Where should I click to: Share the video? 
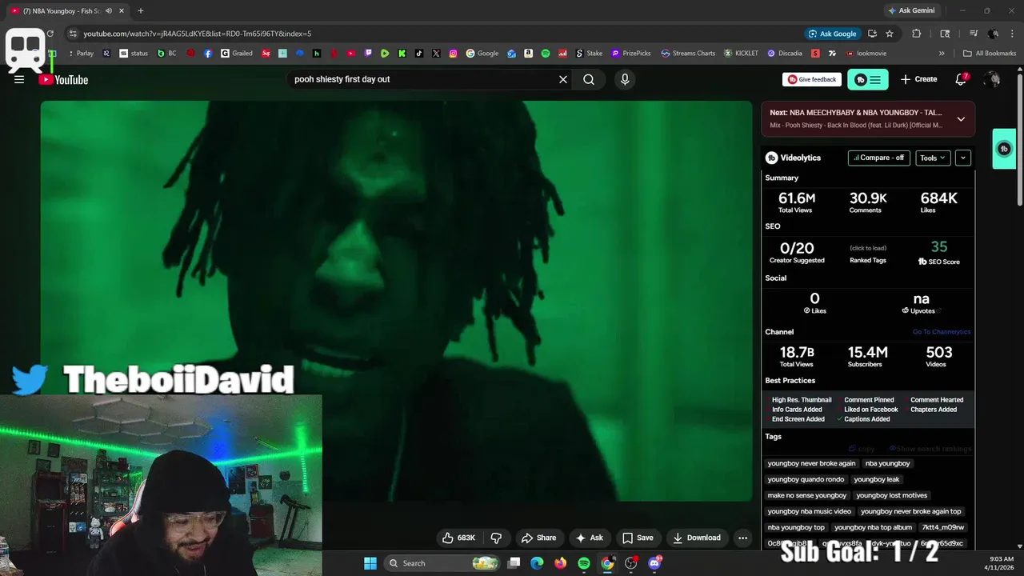click(x=538, y=538)
